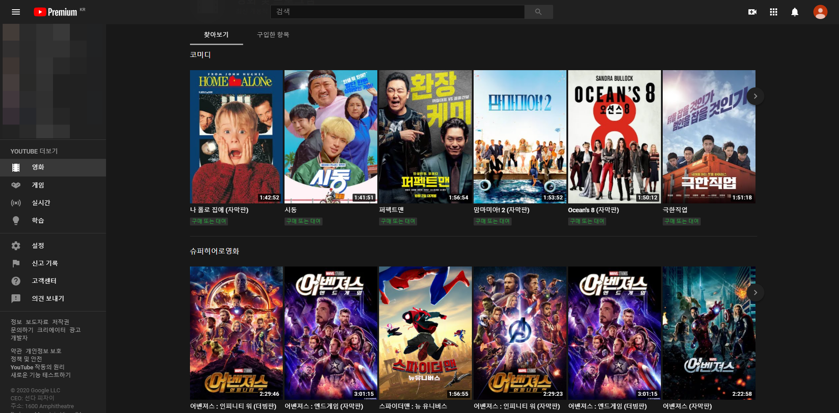Show more superhero movies with next arrow
This screenshot has width=839, height=413.
coord(755,293)
